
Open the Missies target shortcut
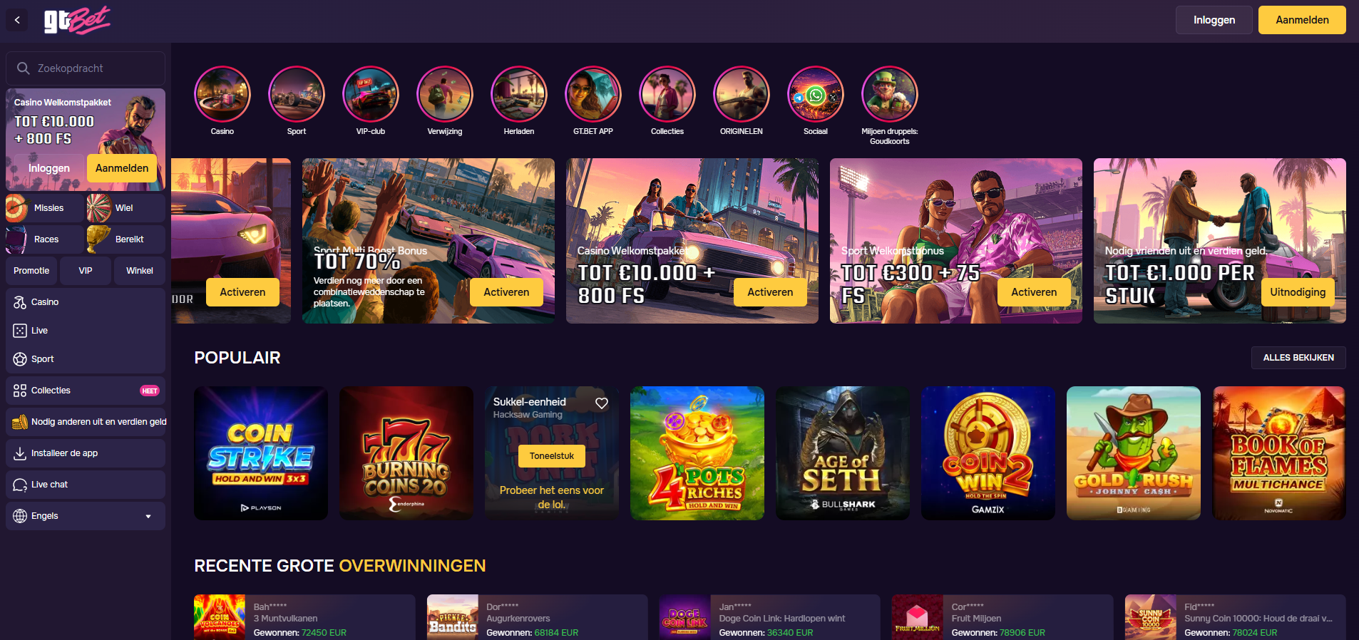point(45,208)
